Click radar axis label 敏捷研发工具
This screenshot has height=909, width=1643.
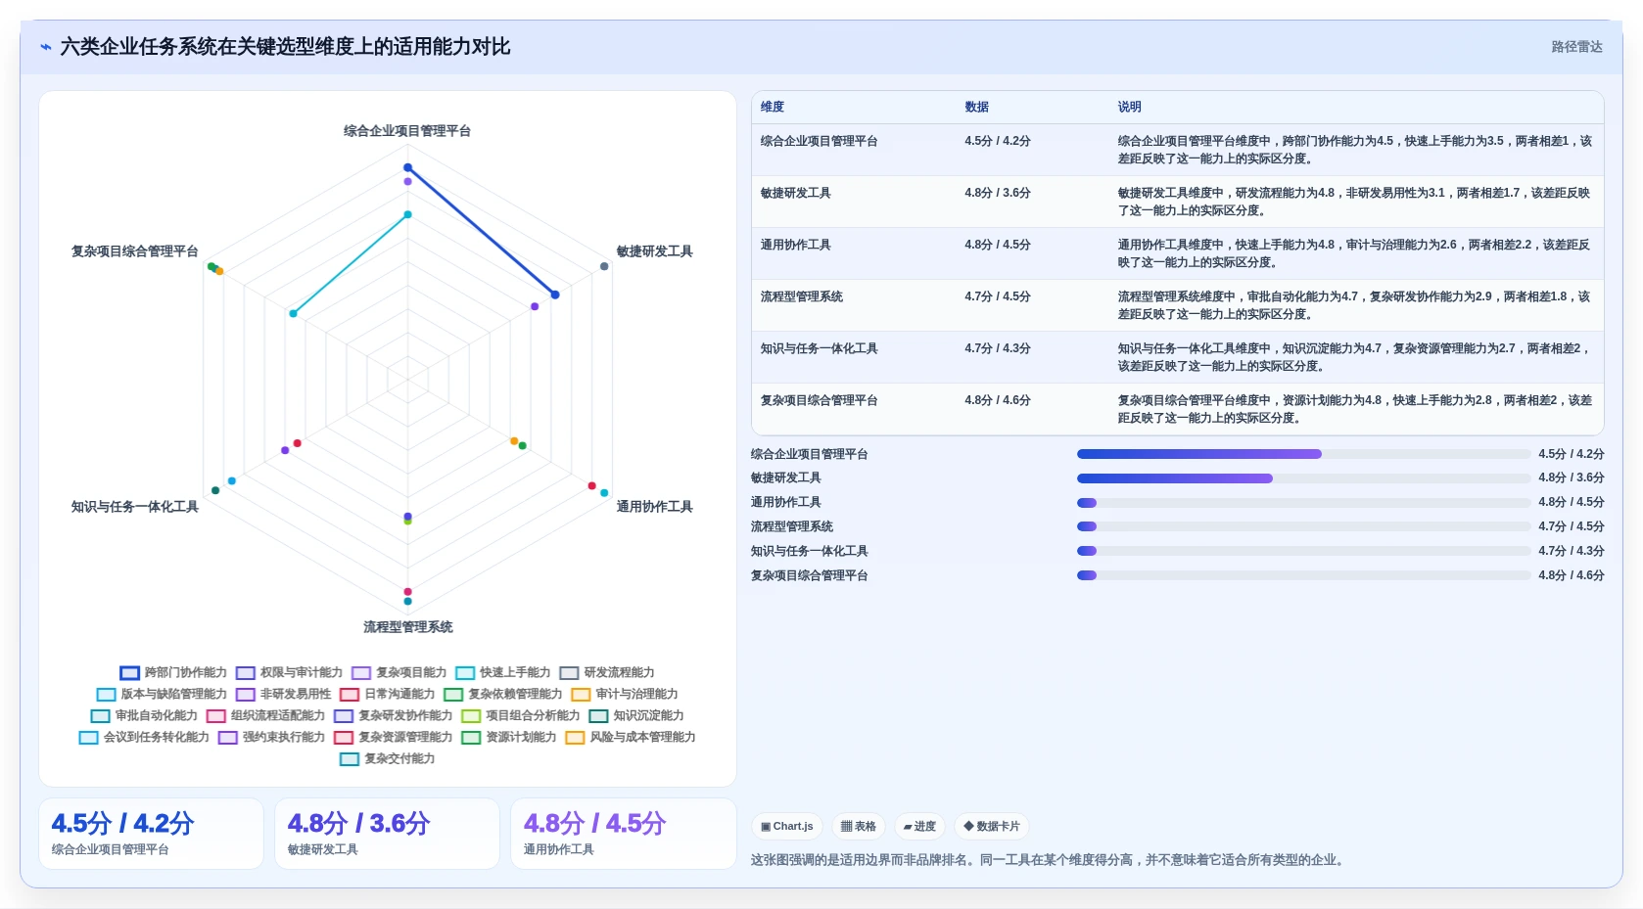[x=654, y=251]
